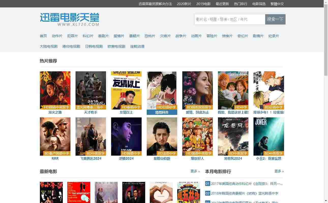The image size is (328, 203).
Task: Open the 连载动漫 section
Action: coord(137,46)
